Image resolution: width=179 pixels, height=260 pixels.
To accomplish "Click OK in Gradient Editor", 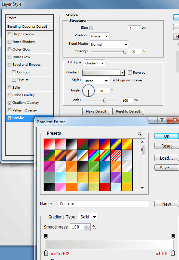I will 167,136.
